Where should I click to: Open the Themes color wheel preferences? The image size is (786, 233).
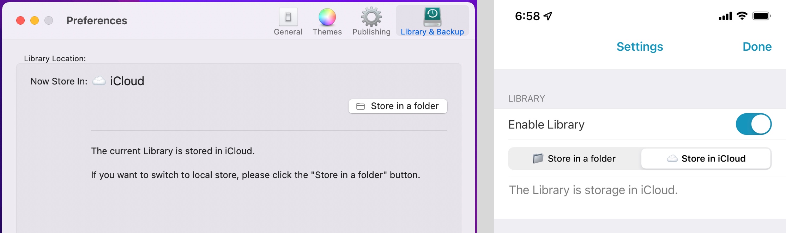tap(327, 18)
